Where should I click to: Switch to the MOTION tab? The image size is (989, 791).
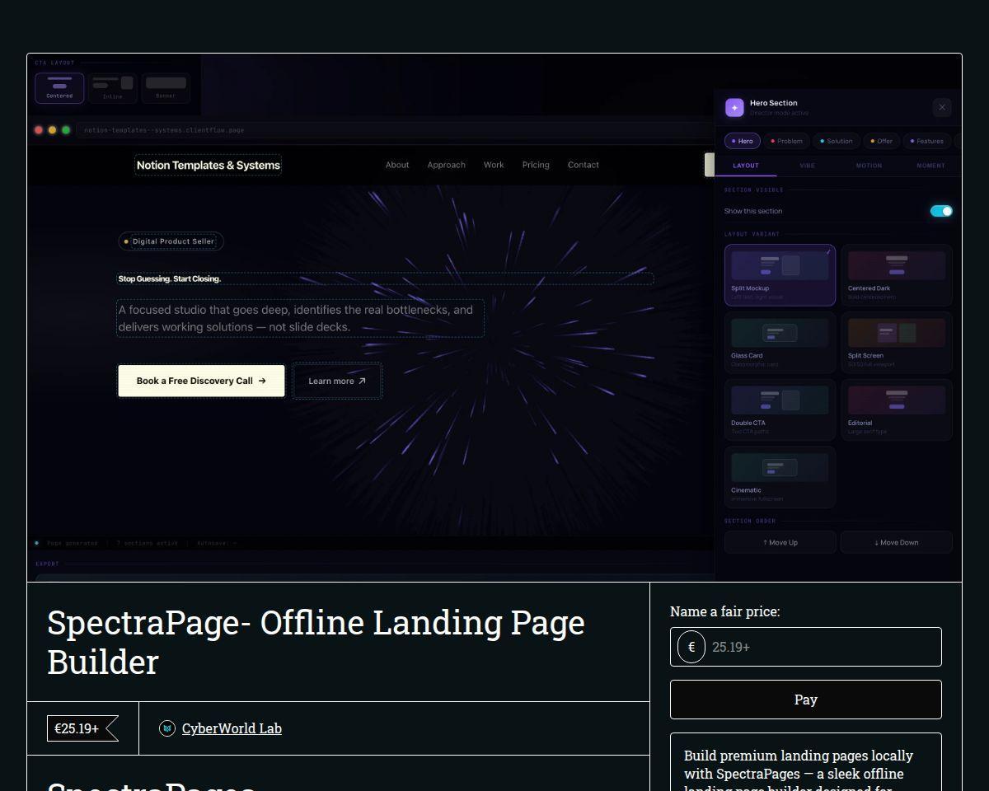tap(869, 166)
